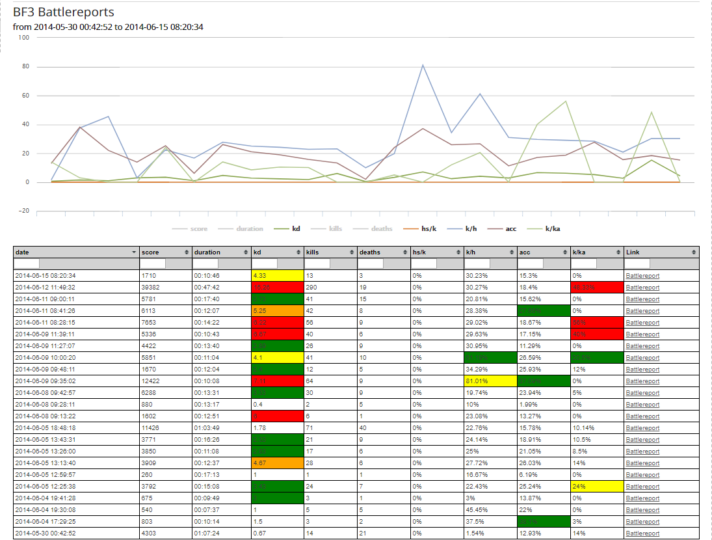This screenshot has height=540, width=712.
Task: Focus the deaths column filter box
Action: coord(371,263)
